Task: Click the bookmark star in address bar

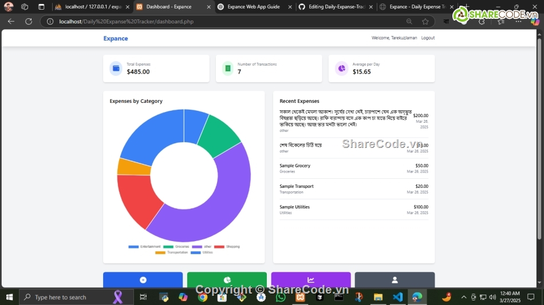Action: pyautogui.click(x=425, y=21)
